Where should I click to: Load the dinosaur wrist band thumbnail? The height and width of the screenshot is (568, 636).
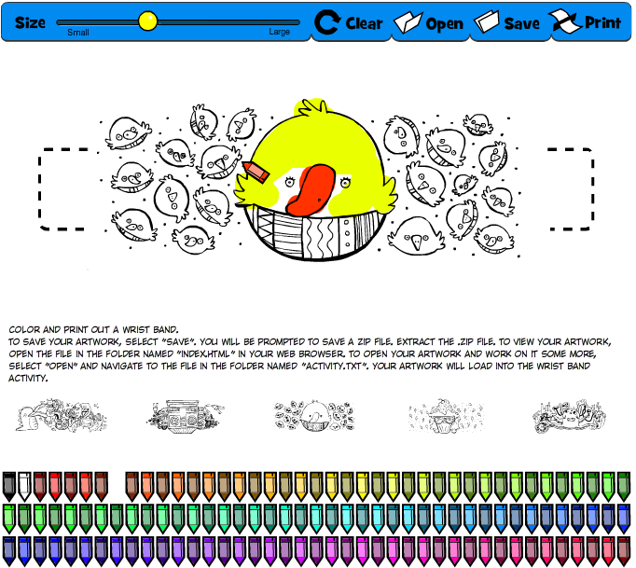pos(61,415)
